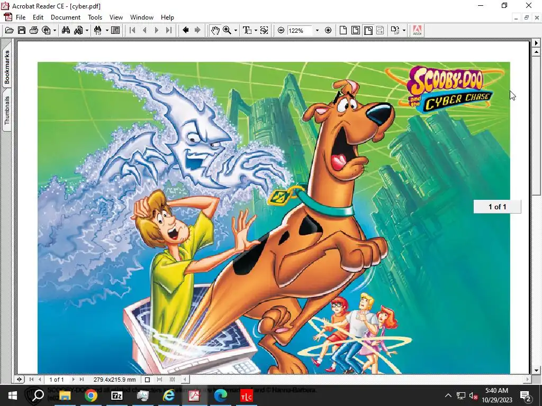Set Fit Page view
The height and width of the screenshot is (406, 542).
(355, 30)
